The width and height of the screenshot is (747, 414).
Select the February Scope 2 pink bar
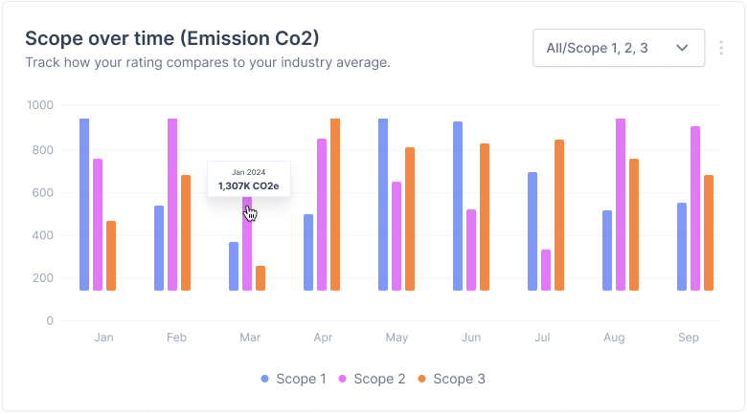pyautogui.click(x=172, y=205)
